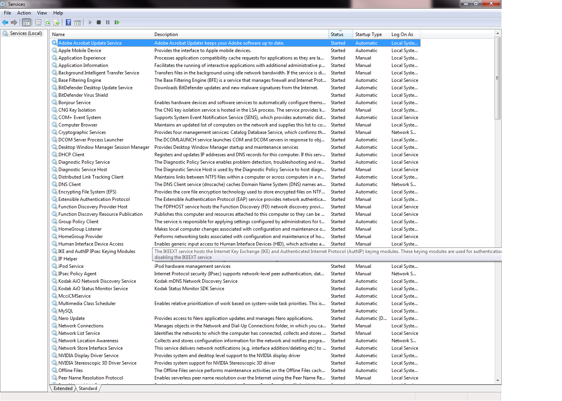Image resolution: width=562 pixels, height=401 pixels.
Task: Click the Start Service play icon
Action: [90, 22]
